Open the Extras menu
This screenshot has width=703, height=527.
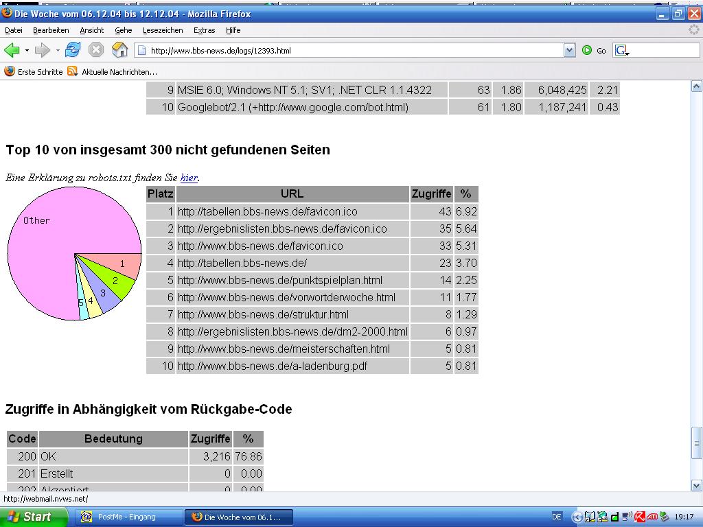204,30
